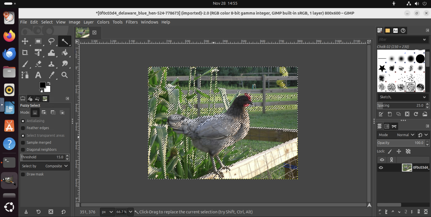The width and height of the screenshot is (431, 217).
Task: Select the Move tool
Action: 25,41
